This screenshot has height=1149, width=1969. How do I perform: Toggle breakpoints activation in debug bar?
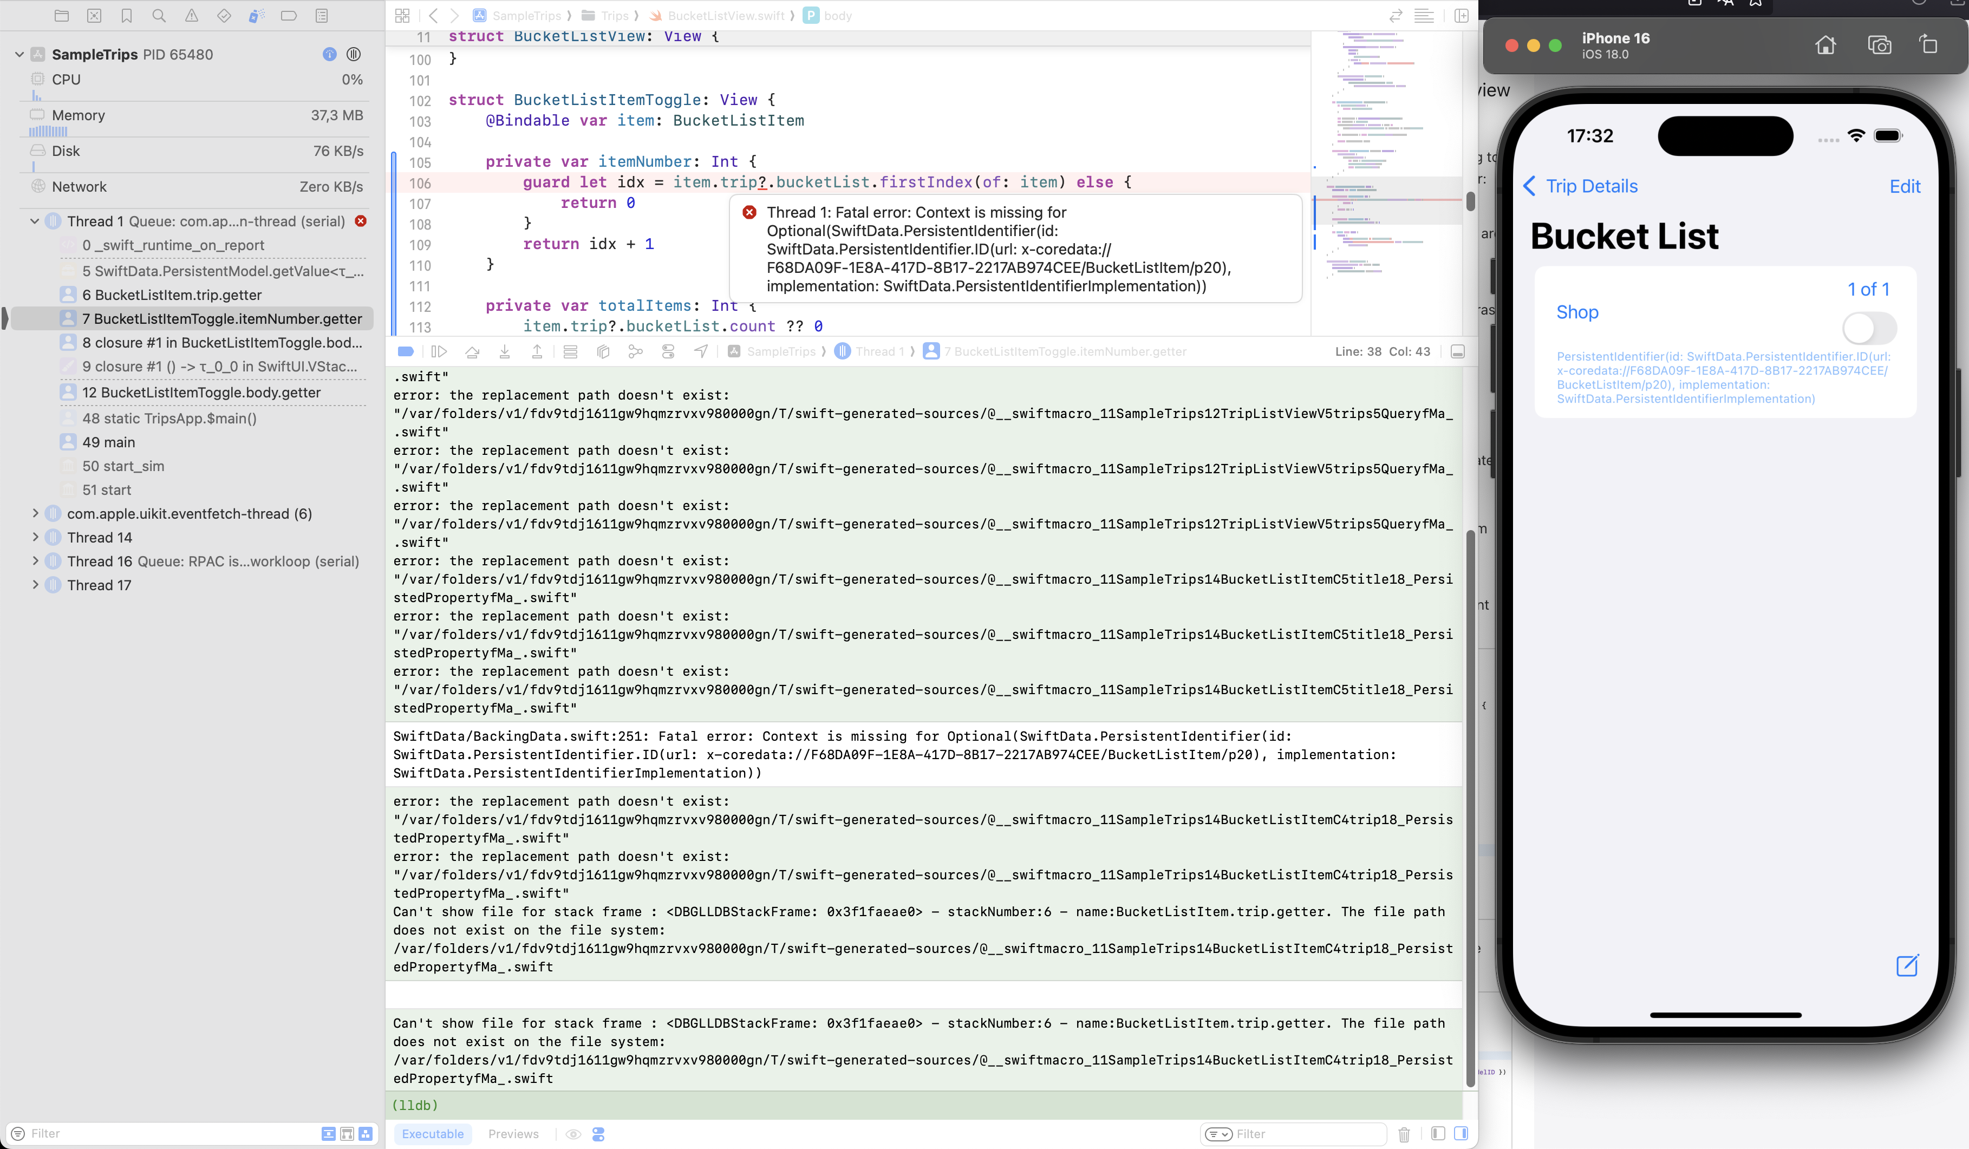tap(406, 351)
